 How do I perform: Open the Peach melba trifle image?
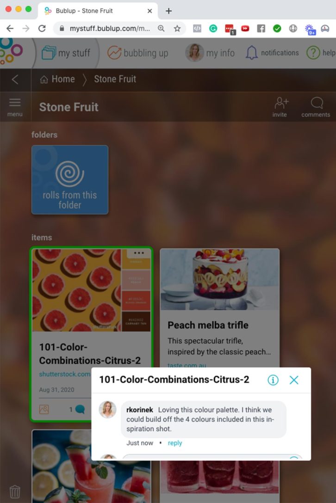pyautogui.click(x=220, y=279)
